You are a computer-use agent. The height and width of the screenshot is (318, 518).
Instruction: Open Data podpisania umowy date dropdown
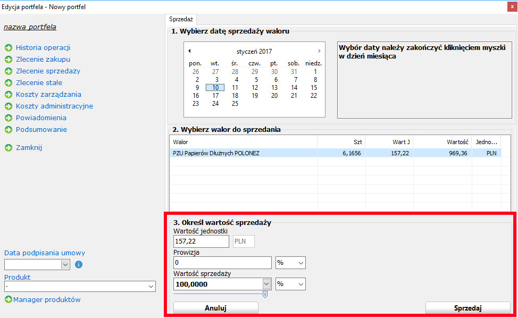click(65, 264)
